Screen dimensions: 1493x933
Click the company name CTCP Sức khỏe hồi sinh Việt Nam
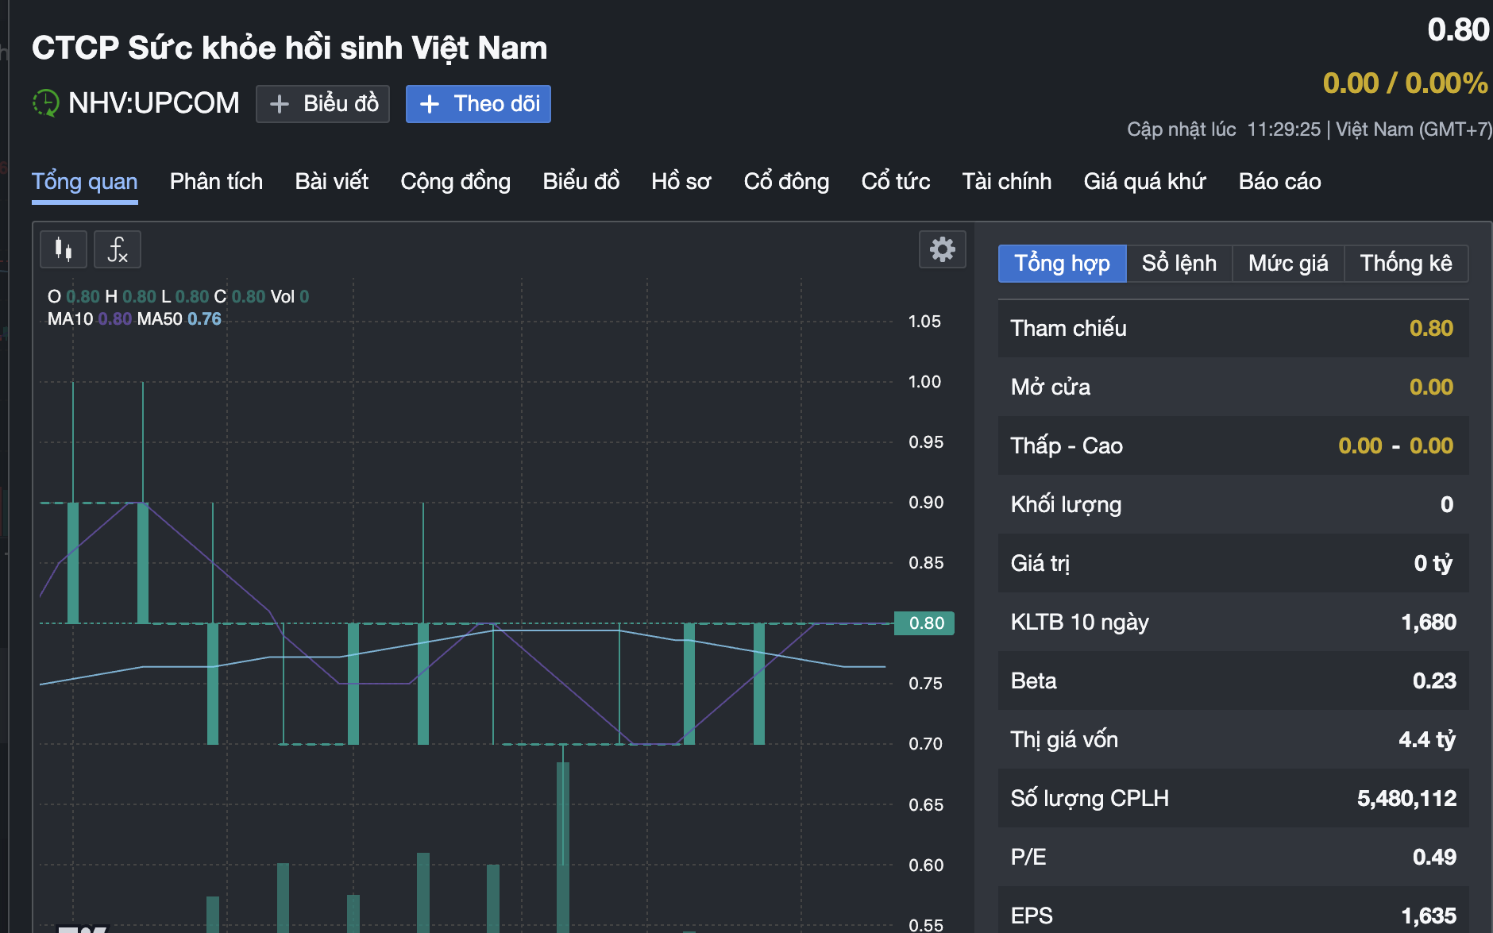click(x=290, y=48)
